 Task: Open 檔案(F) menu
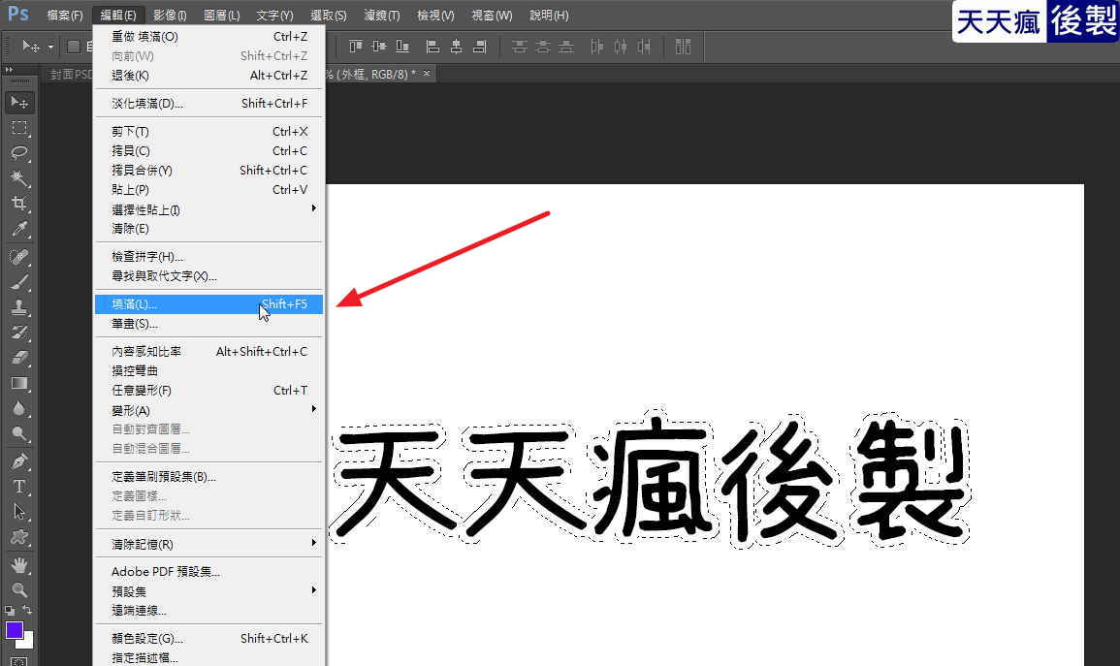(x=65, y=15)
